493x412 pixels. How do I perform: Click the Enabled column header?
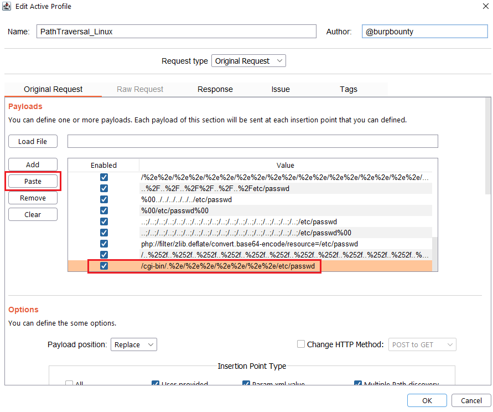tap(103, 165)
